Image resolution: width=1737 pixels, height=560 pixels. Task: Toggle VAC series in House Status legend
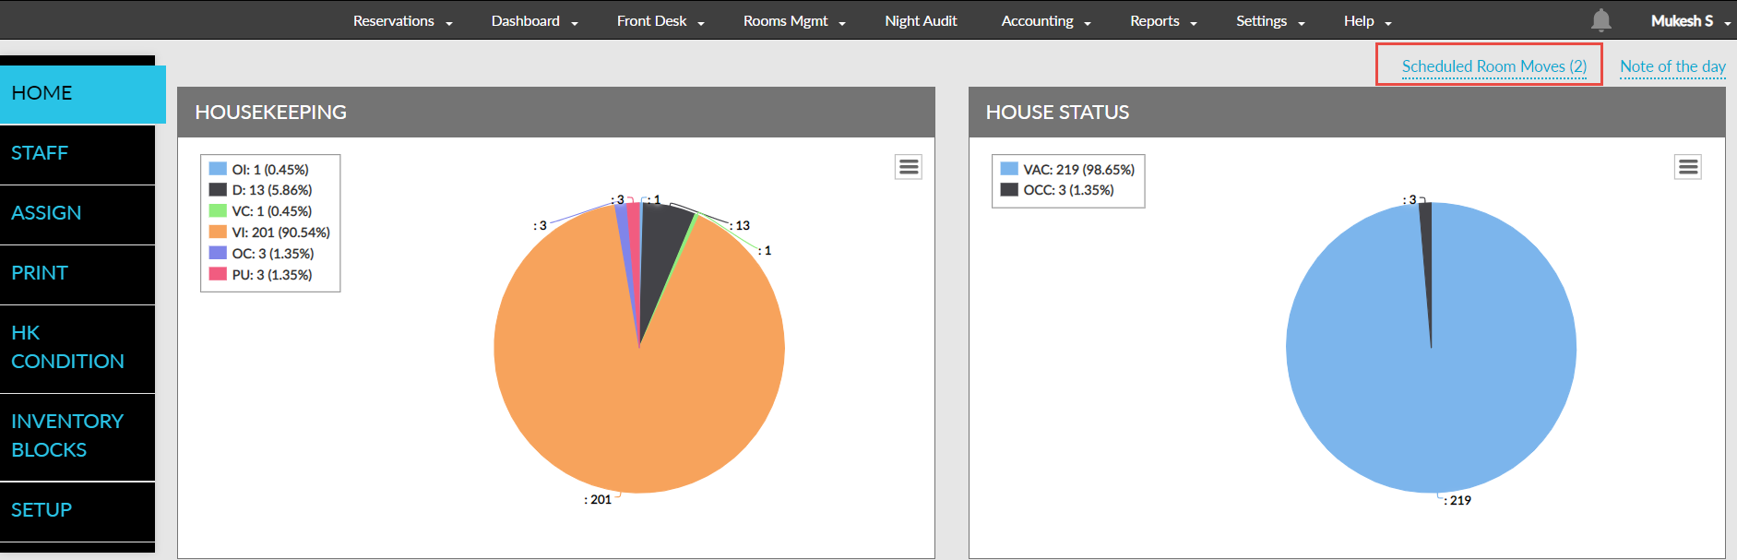pyautogui.click(x=1077, y=170)
